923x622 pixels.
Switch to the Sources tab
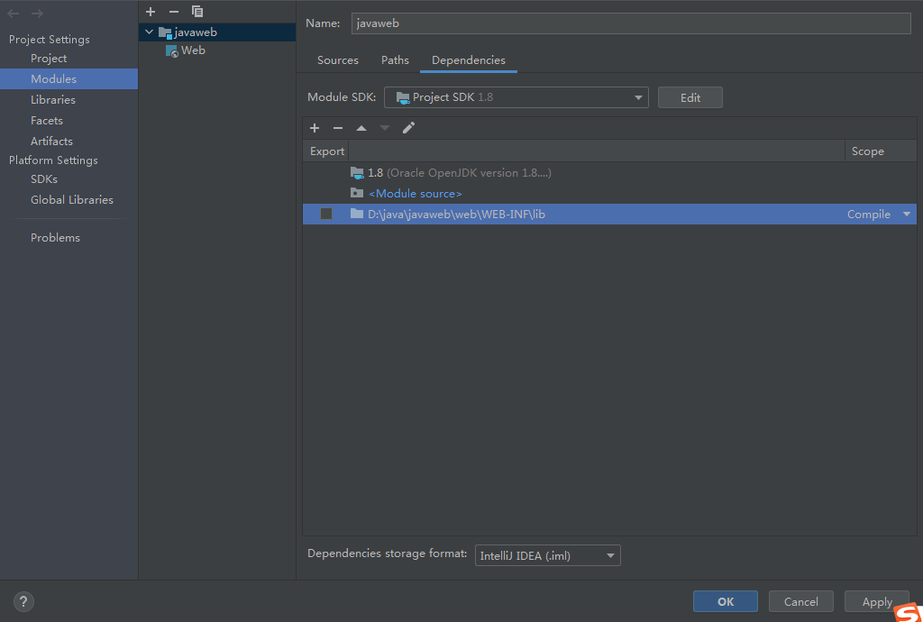point(338,60)
